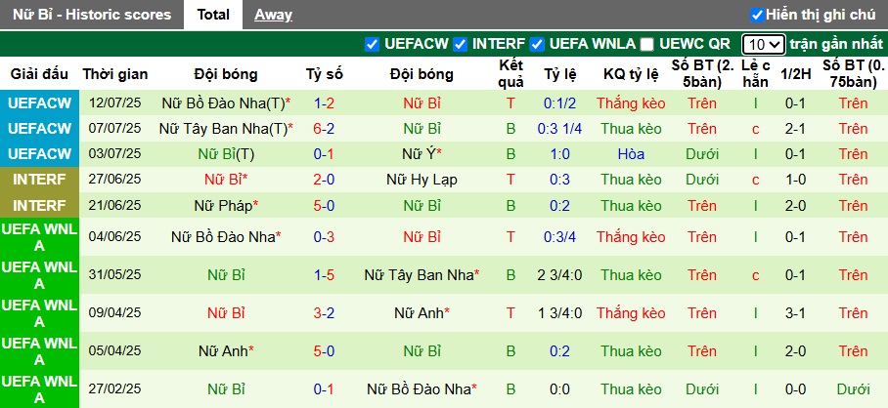Open the 10 recent matches dropdown
Image resolution: width=888 pixels, height=408 pixels.
pos(762,44)
